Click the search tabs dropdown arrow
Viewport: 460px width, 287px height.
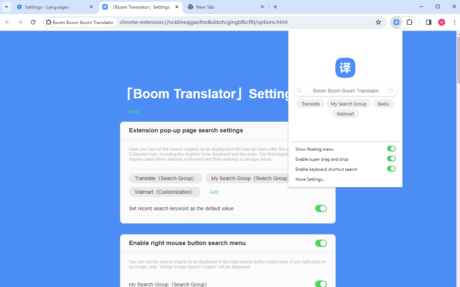pyautogui.click(x=6, y=7)
